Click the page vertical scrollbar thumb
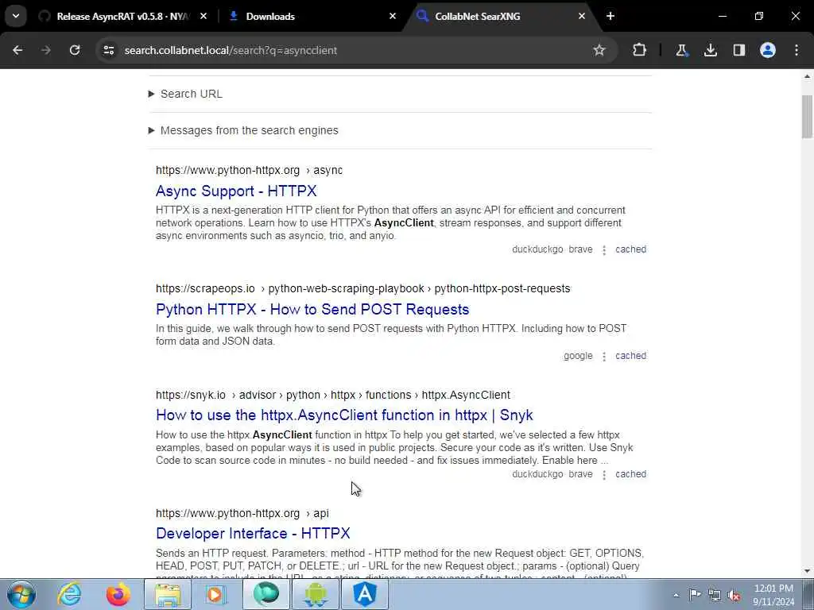This screenshot has width=814, height=610. [808, 117]
